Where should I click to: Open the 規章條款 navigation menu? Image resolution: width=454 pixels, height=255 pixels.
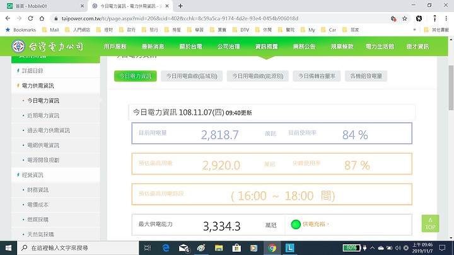[342, 47]
